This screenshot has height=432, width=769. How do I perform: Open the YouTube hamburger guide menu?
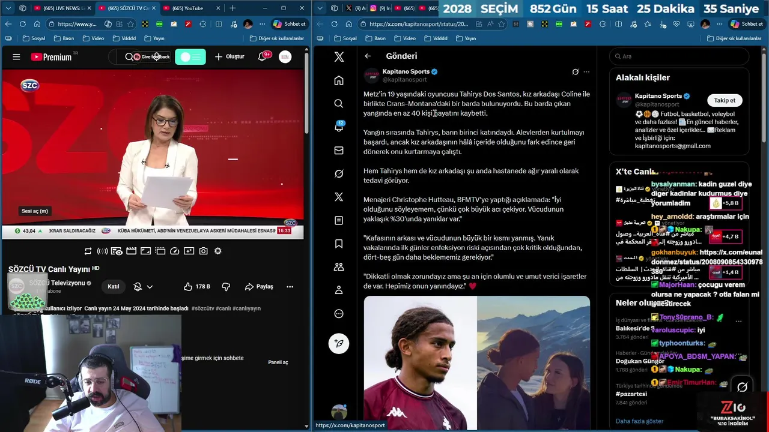point(16,57)
